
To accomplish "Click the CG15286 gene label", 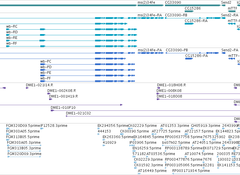I will pos(193,8).
